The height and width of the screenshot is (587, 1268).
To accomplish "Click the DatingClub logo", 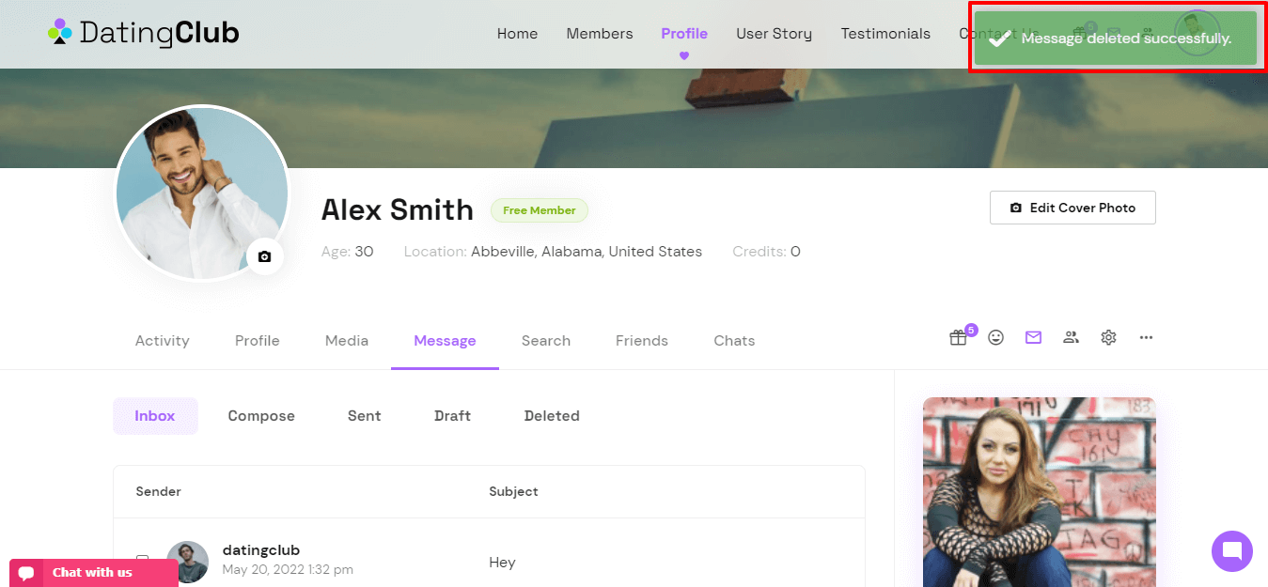I will pos(144,34).
